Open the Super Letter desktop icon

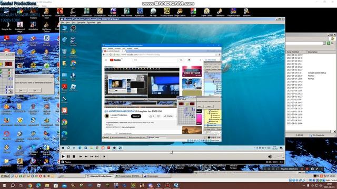[x=206, y=13]
